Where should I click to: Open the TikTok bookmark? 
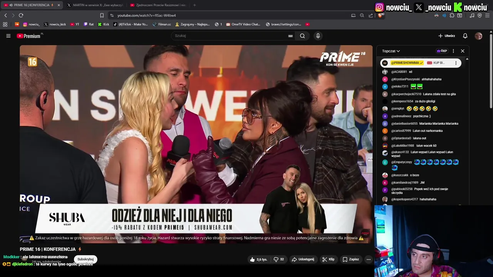[130, 24]
